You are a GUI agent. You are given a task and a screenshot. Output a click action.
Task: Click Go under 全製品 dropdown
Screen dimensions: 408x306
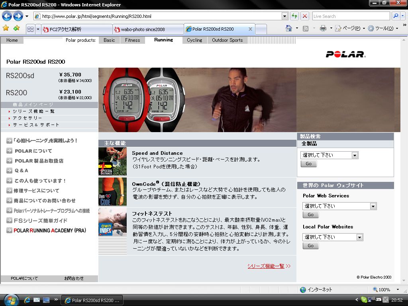coord(309,164)
